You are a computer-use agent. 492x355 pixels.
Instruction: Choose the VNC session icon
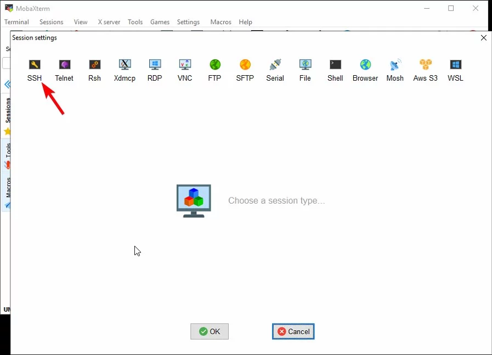tap(185, 70)
